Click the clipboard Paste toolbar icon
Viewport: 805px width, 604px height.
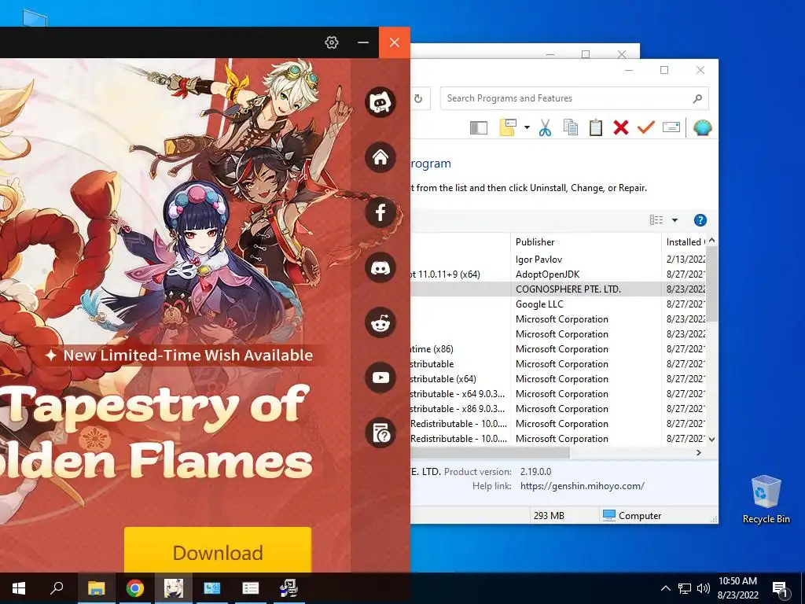click(596, 127)
